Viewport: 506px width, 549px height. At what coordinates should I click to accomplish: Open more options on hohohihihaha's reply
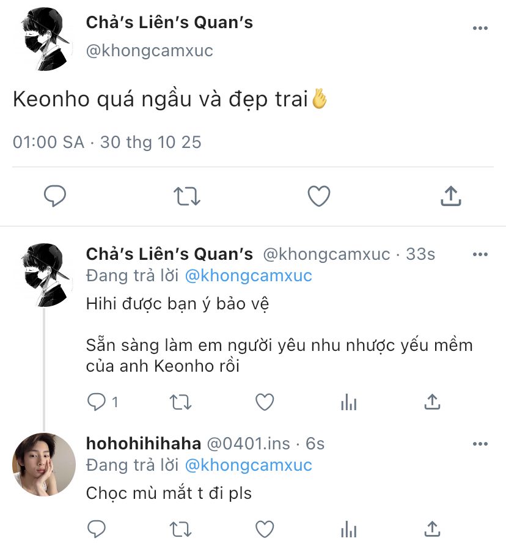[x=480, y=443]
